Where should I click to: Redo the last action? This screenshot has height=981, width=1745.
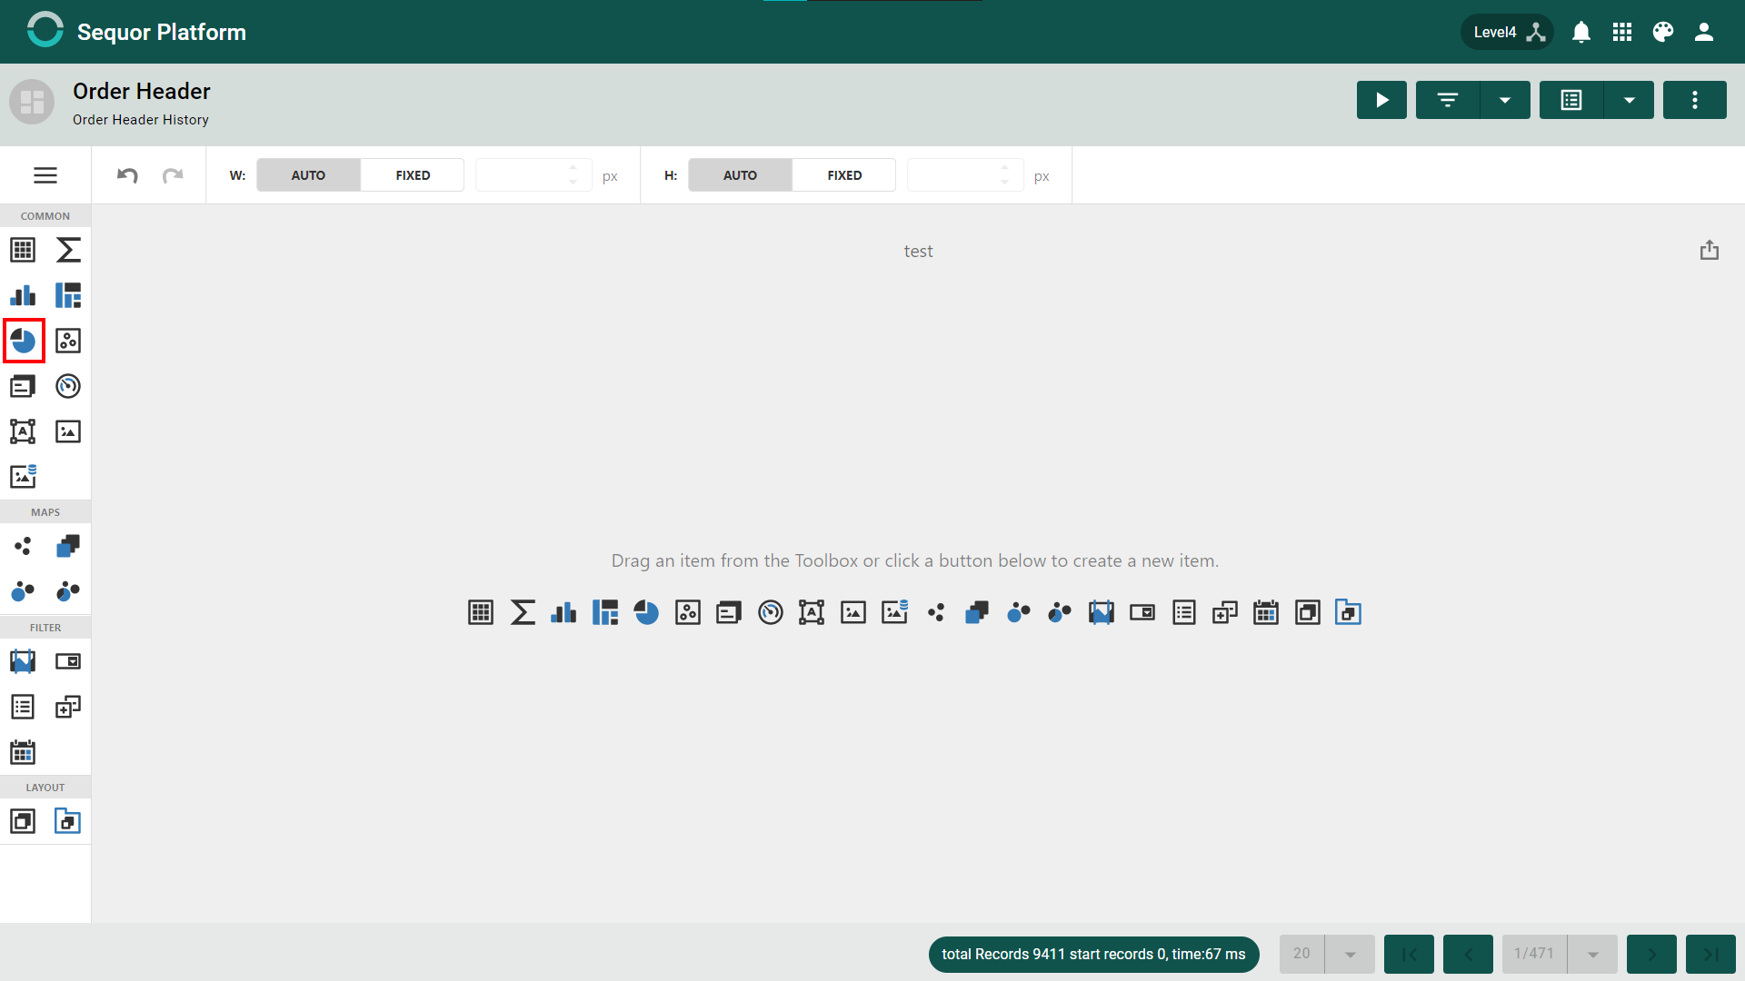click(x=173, y=175)
